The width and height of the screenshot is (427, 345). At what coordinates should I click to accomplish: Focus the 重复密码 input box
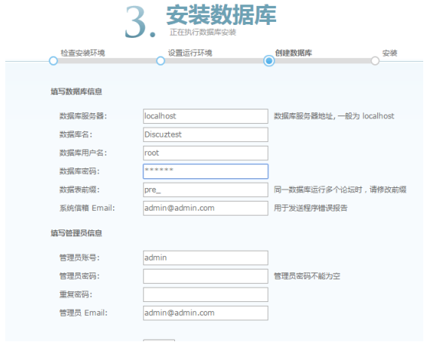tap(206, 294)
